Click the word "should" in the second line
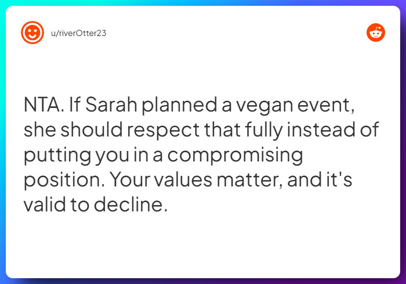The image size is (406, 284). click(92, 130)
